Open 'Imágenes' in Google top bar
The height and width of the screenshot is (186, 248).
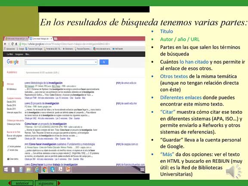point(19,54)
